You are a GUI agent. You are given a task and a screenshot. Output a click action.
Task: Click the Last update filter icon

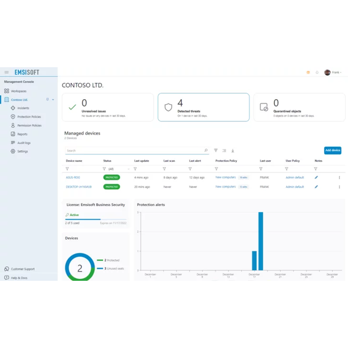(135, 169)
